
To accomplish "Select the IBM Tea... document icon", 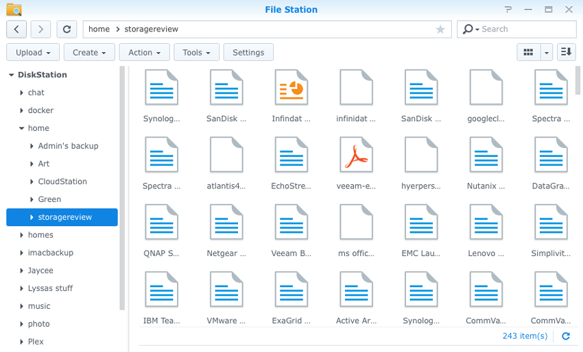I will tap(161, 289).
